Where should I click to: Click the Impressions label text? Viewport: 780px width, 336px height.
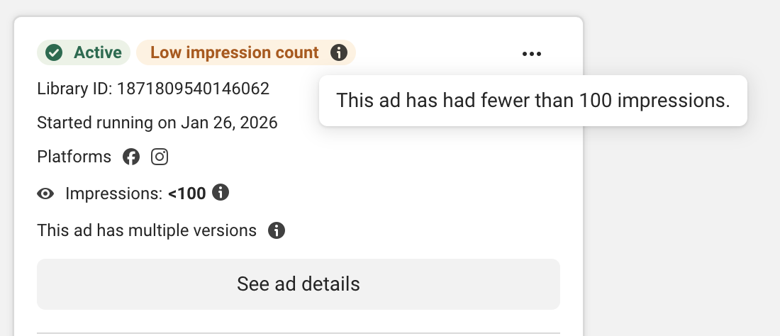coord(113,193)
